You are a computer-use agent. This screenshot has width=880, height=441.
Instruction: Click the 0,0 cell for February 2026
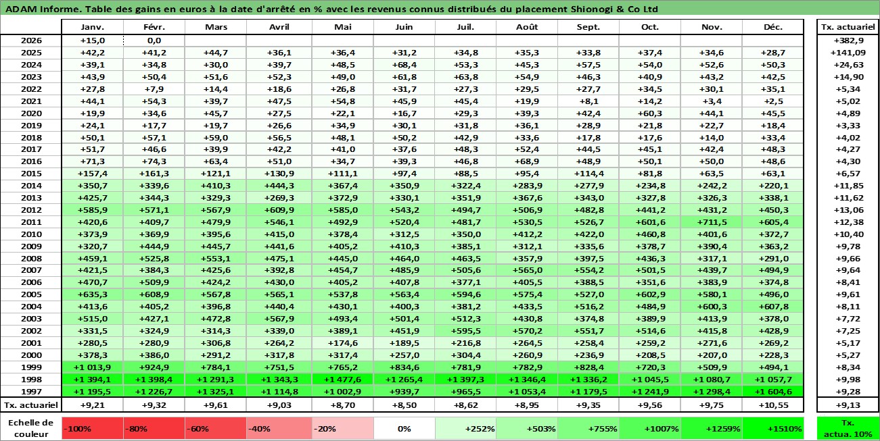[x=154, y=40]
